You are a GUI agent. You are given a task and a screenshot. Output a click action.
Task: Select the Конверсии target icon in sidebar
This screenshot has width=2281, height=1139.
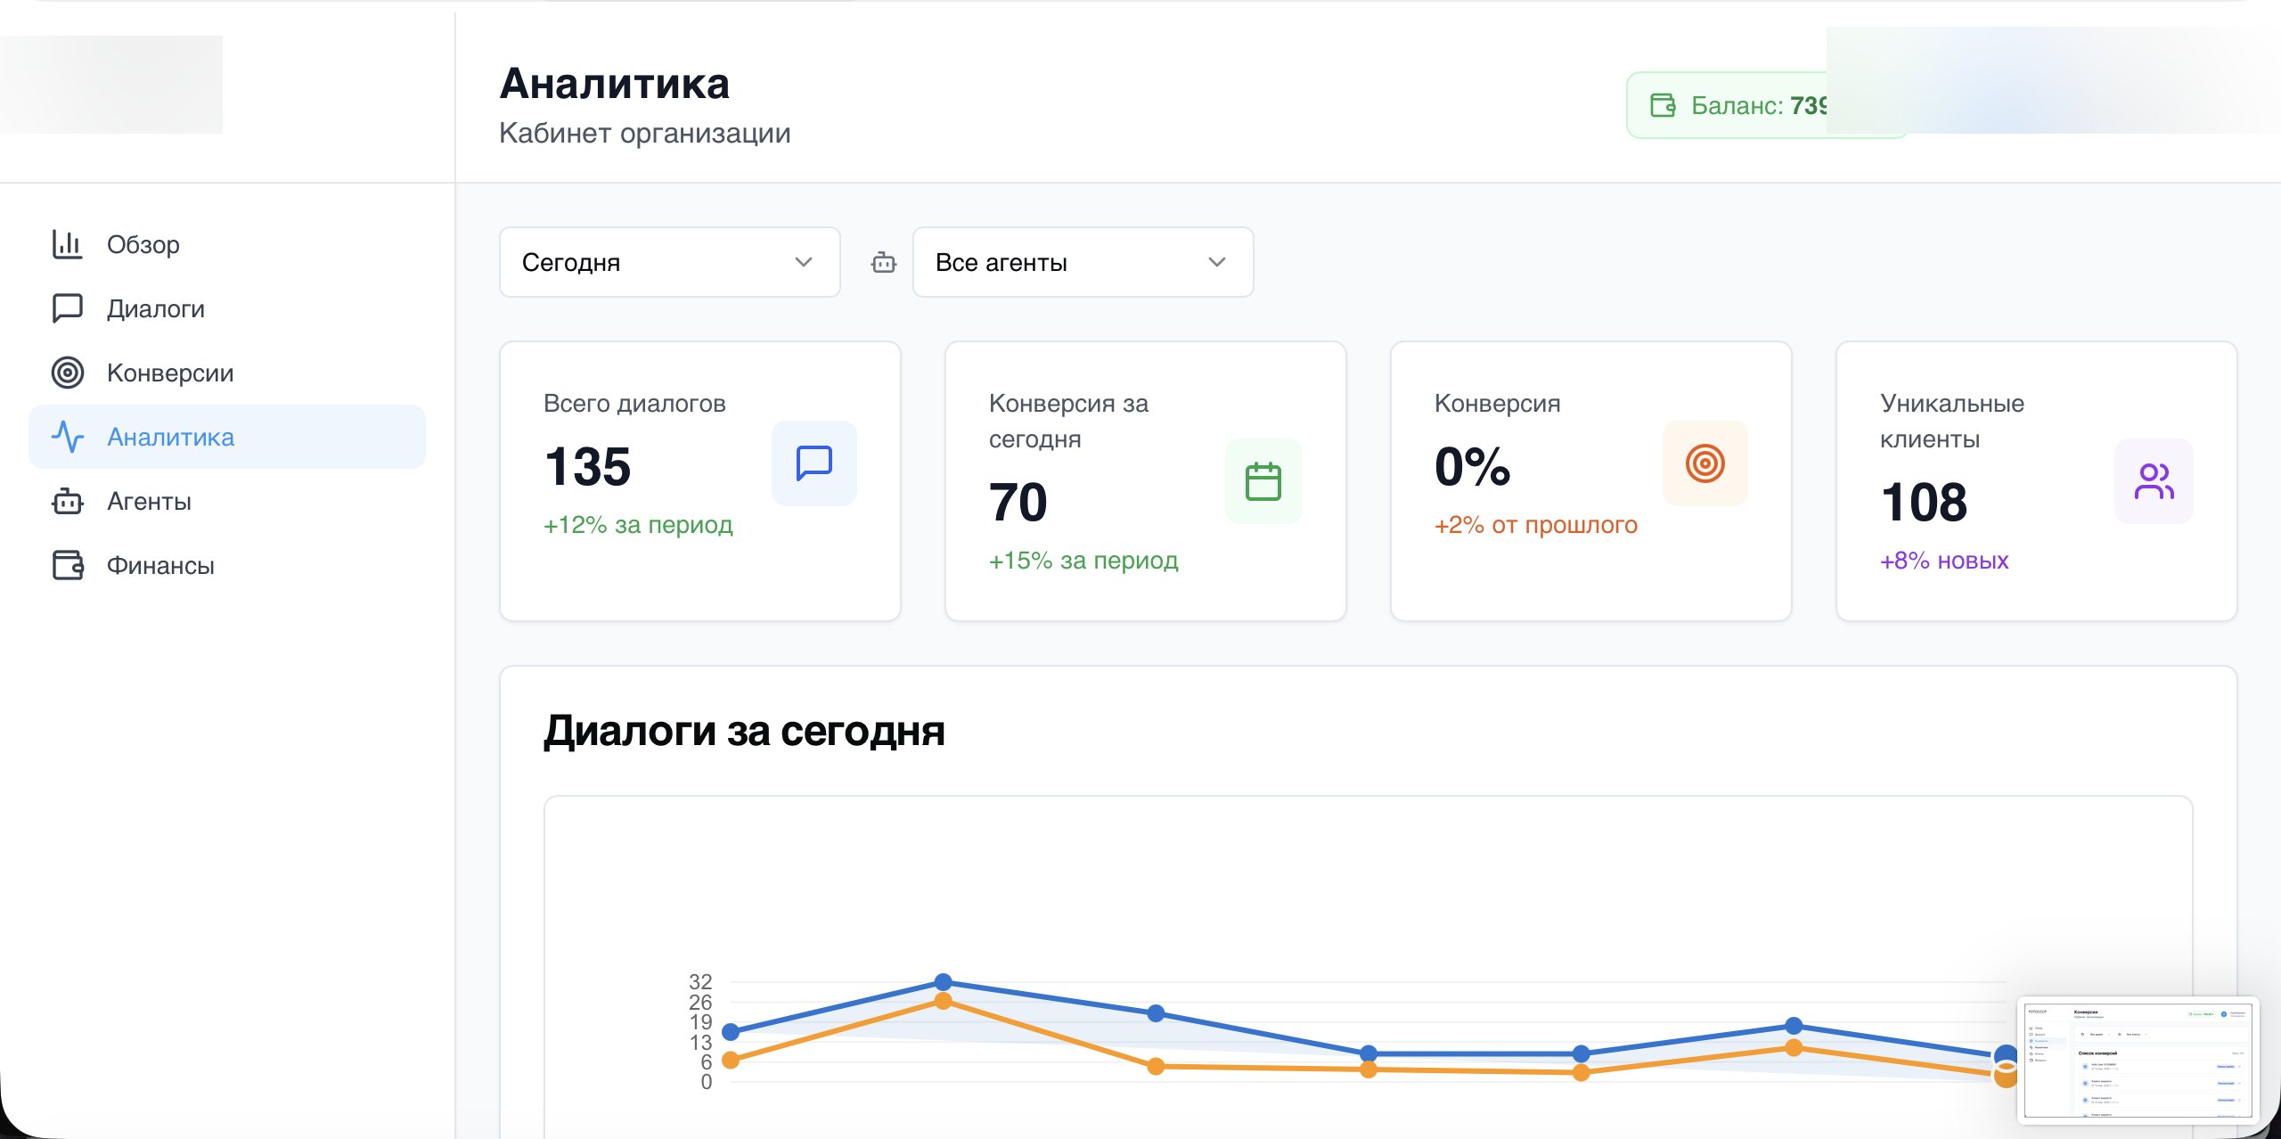pyautogui.click(x=68, y=373)
